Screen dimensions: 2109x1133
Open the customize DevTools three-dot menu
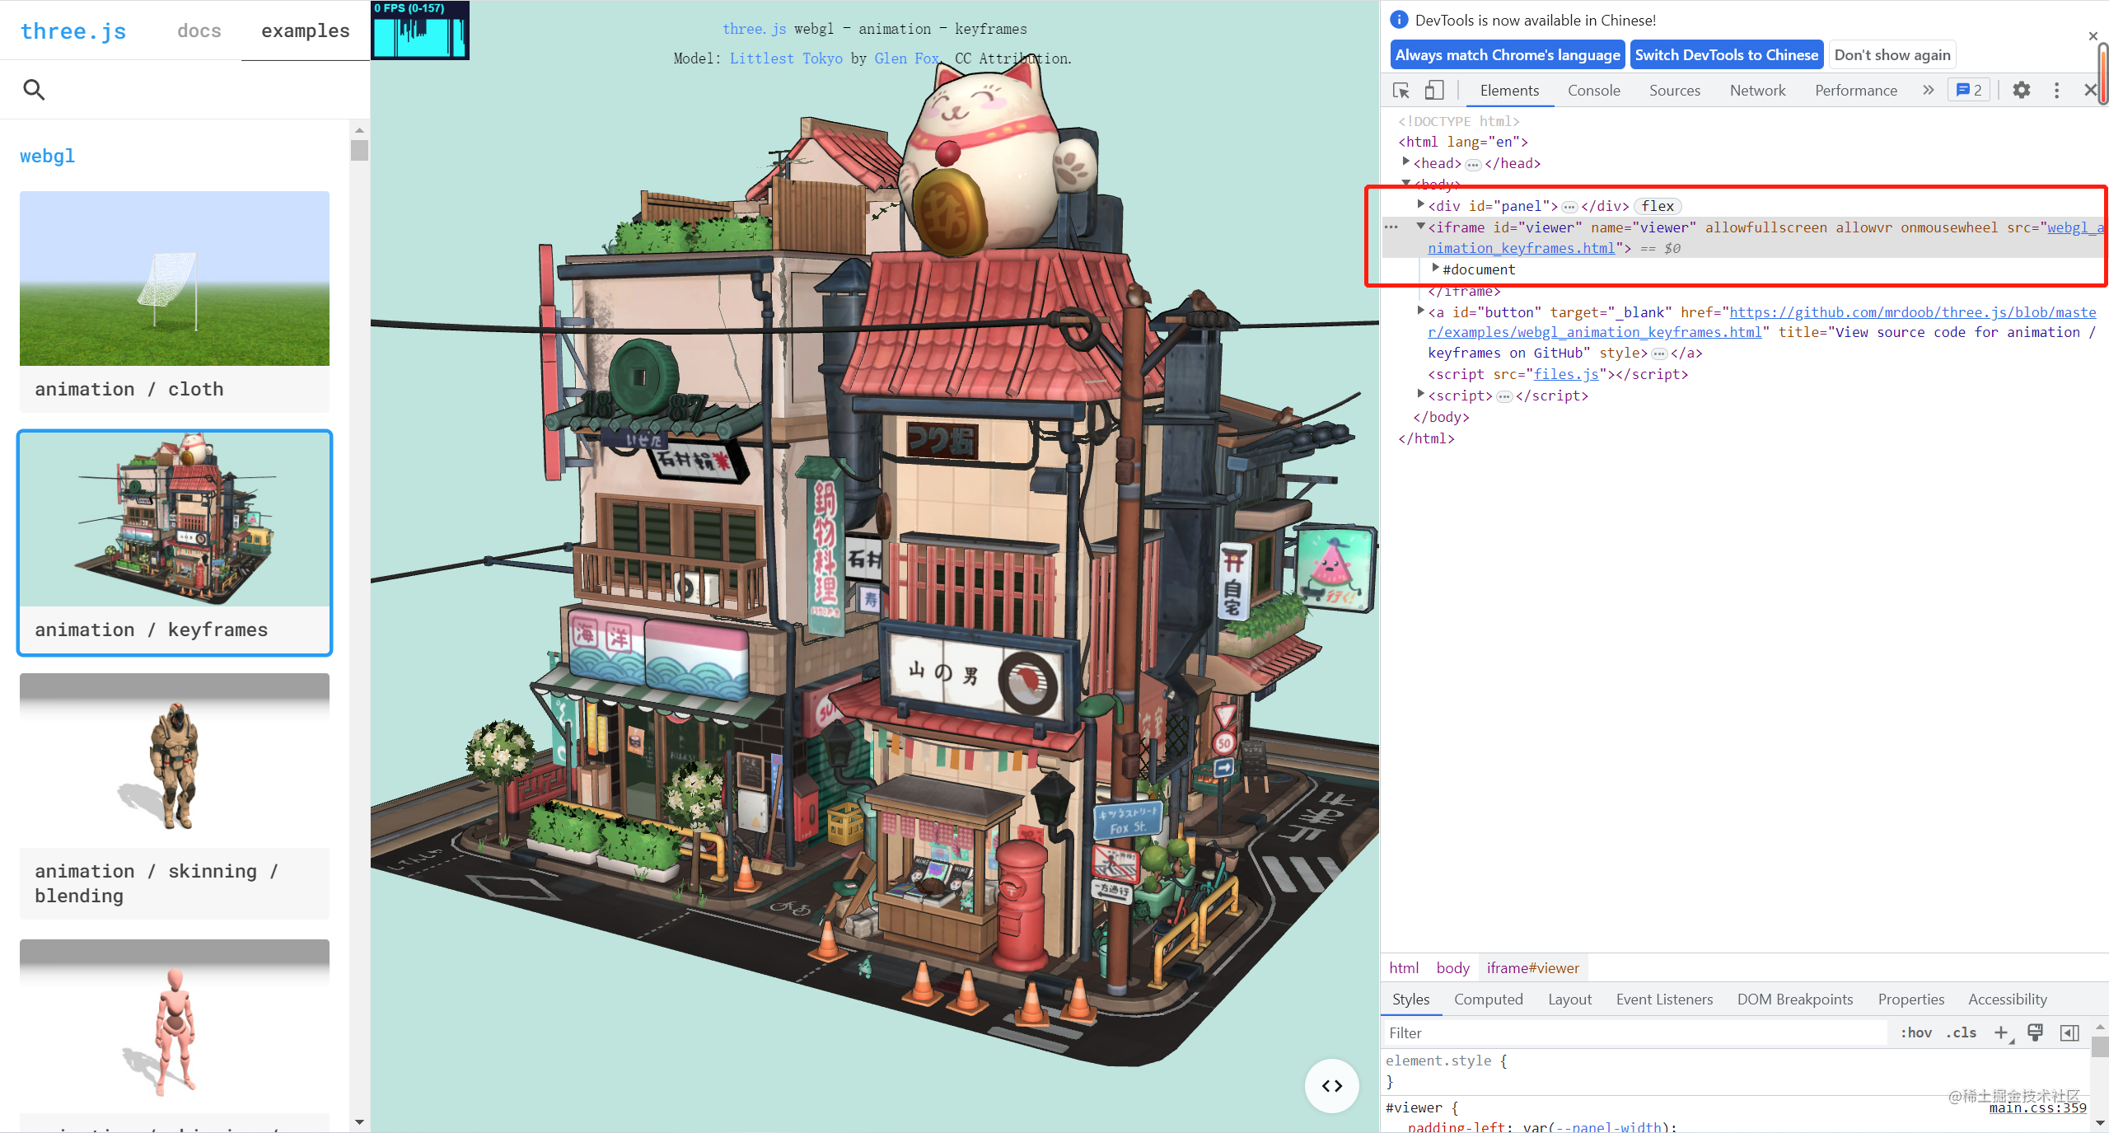[2057, 90]
